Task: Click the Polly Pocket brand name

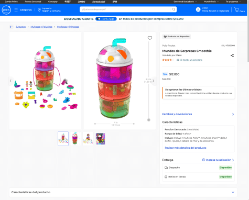Action: [x=169, y=46]
